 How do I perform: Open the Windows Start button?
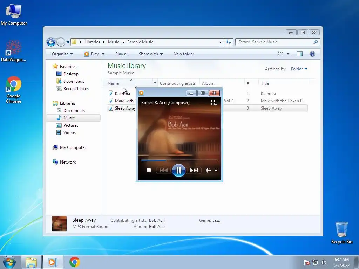(9, 262)
